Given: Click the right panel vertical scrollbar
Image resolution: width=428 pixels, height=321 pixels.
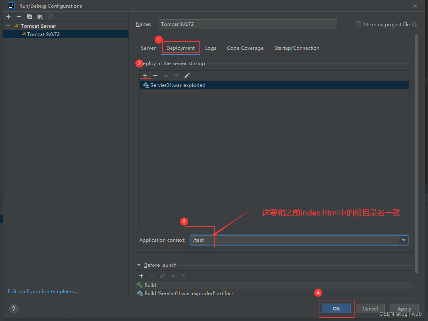Looking at the screenshot, I should tap(417, 153).
